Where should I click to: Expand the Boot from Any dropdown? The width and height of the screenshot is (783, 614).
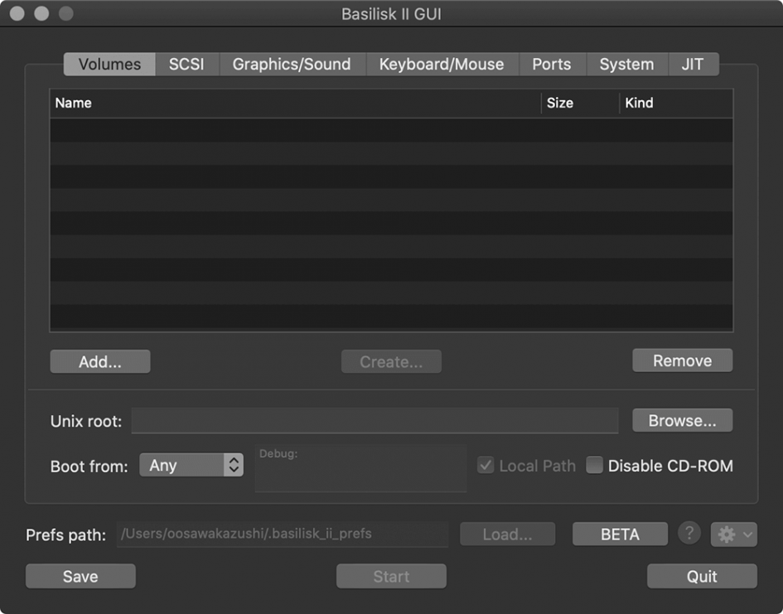click(191, 465)
